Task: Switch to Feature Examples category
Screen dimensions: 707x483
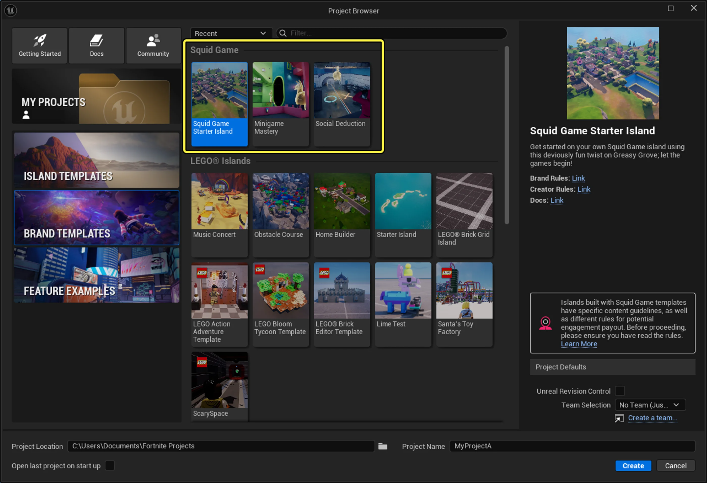Action: [x=96, y=275]
